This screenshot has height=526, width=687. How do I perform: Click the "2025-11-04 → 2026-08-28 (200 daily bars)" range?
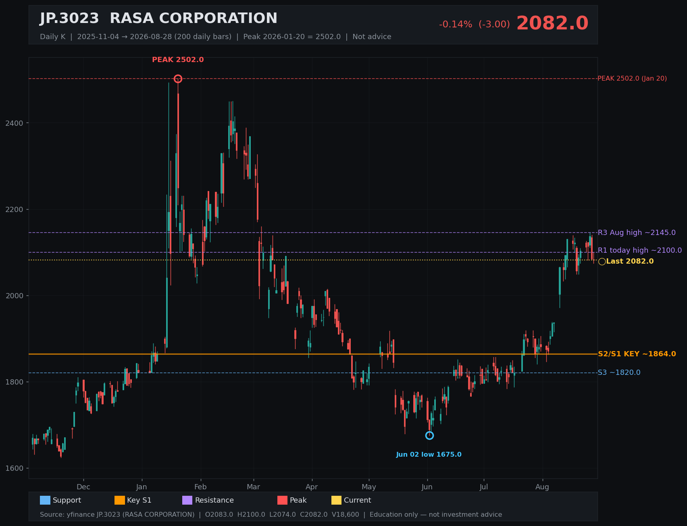coord(154,37)
